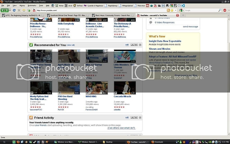
Task: Add Monty Python video to queue plus icon
Action: (x=32, y=93)
